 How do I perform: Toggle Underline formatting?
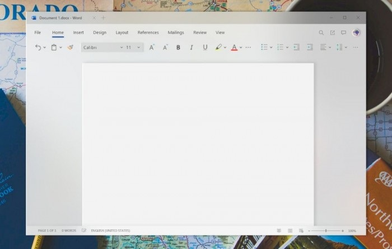(x=205, y=48)
